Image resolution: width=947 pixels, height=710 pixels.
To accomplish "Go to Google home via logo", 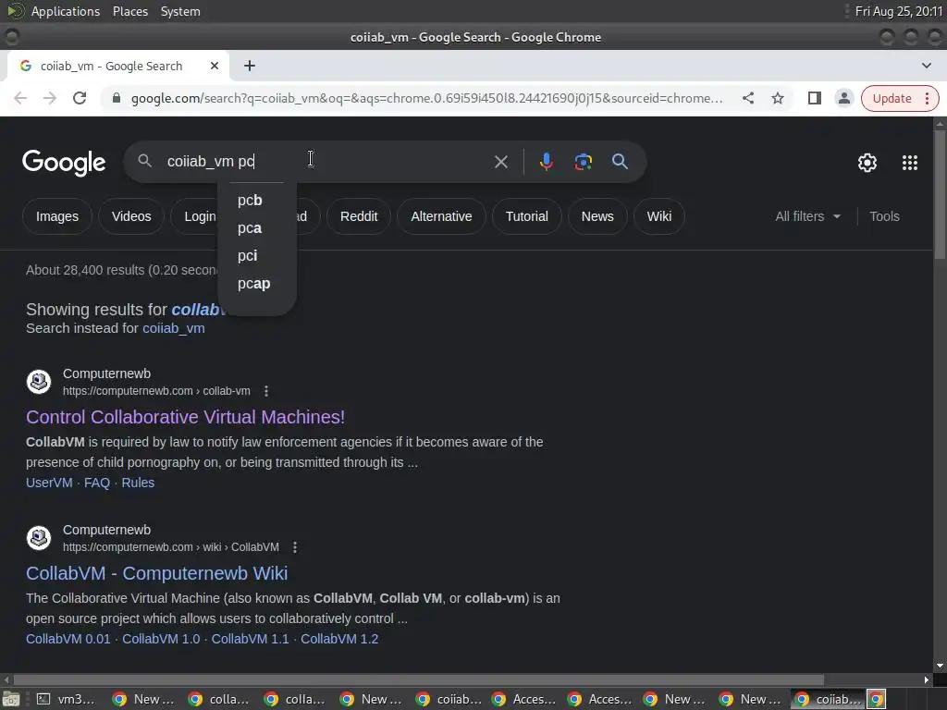I will tap(64, 163).
